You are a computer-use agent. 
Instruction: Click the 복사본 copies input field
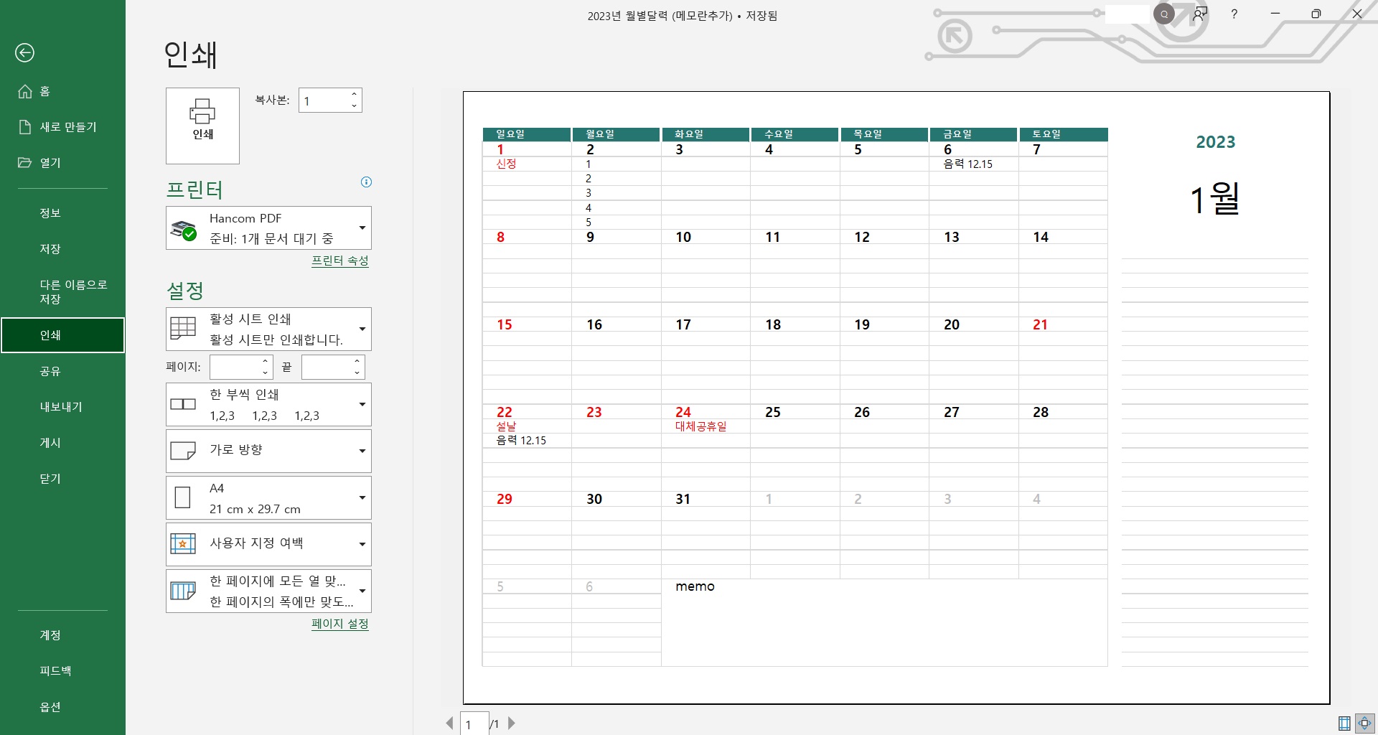[x=323, y=100]
